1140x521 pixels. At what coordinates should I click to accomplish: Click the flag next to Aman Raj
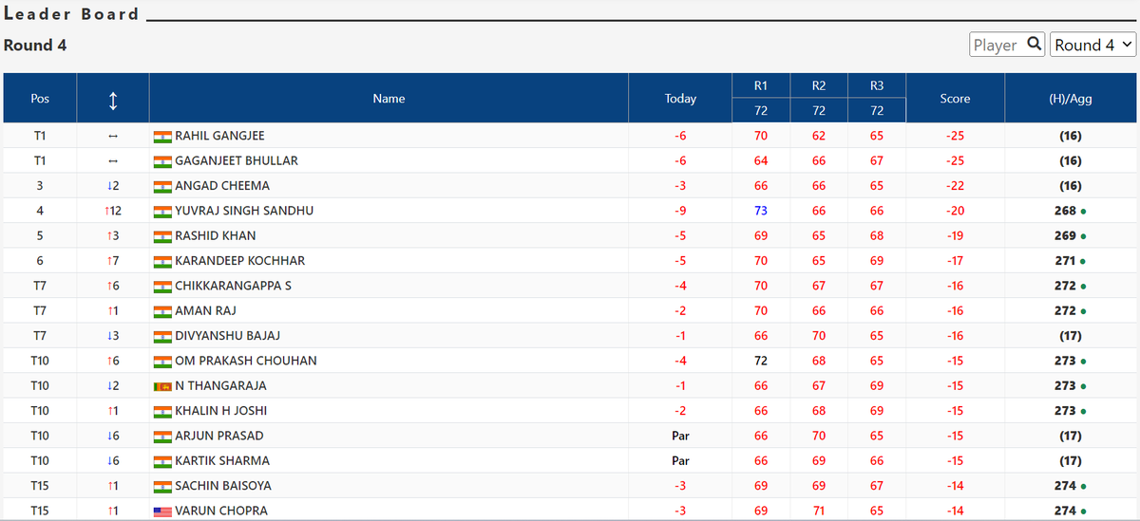162,311
